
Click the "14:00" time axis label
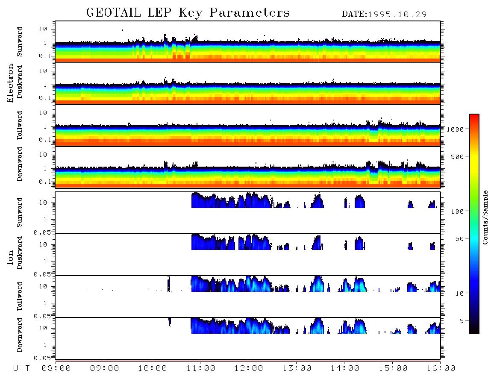coord(345,368)
